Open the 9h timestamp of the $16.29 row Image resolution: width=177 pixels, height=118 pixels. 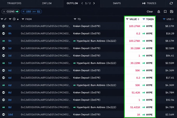pyautogui.click(x=10, y=33)
